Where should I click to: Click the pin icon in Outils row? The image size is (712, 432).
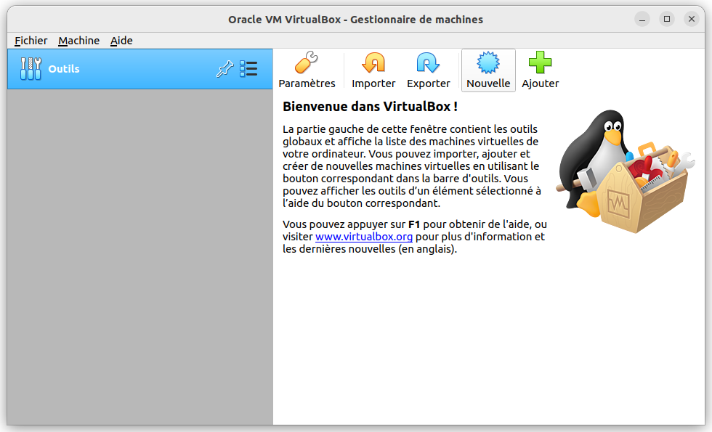(224, 69)
